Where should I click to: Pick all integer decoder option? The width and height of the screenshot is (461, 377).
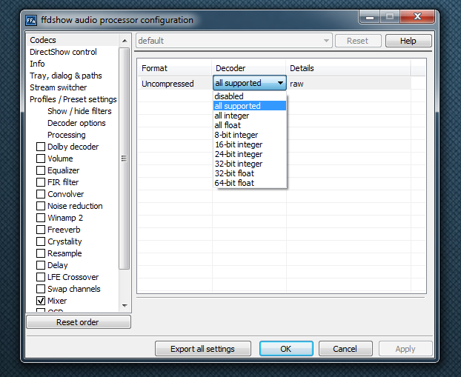(250, 116)
